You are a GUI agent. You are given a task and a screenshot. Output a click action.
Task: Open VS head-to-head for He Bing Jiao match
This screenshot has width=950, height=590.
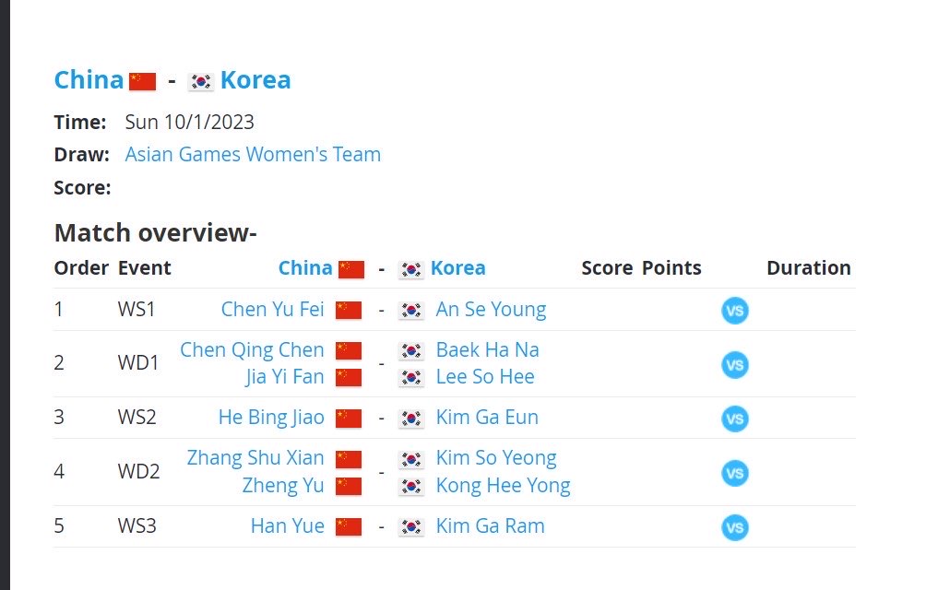coord(734,419)
